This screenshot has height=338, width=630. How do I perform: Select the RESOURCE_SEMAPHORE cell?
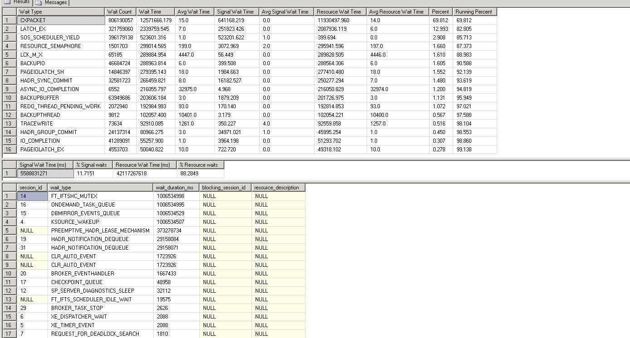point(61,46)
